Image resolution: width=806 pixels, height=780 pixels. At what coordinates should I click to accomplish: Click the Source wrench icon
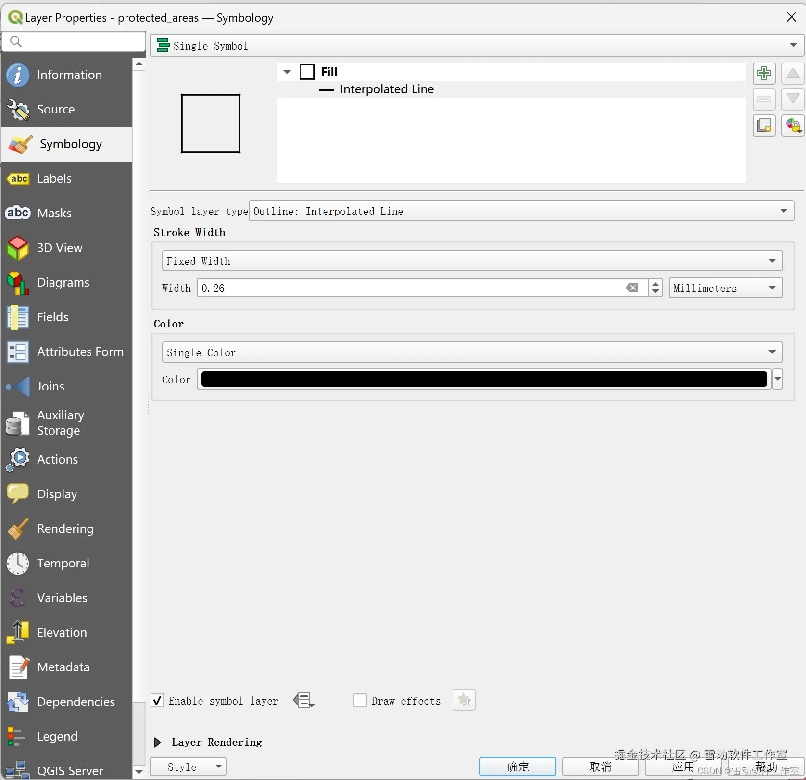18,110
